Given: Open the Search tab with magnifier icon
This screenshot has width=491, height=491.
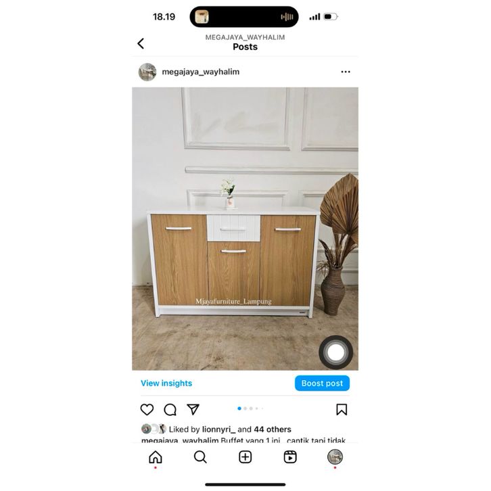Looking at the screenshot, I should (200, 457).
